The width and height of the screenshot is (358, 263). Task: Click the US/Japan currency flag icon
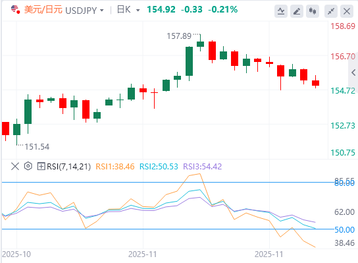tap(15, 9)
